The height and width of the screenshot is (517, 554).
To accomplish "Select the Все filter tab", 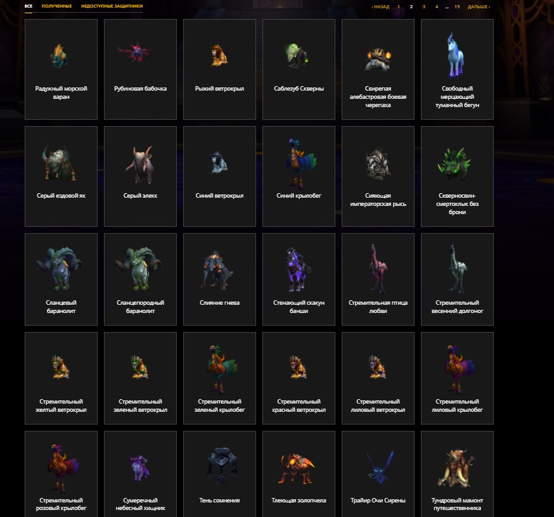I will [29, 6].
